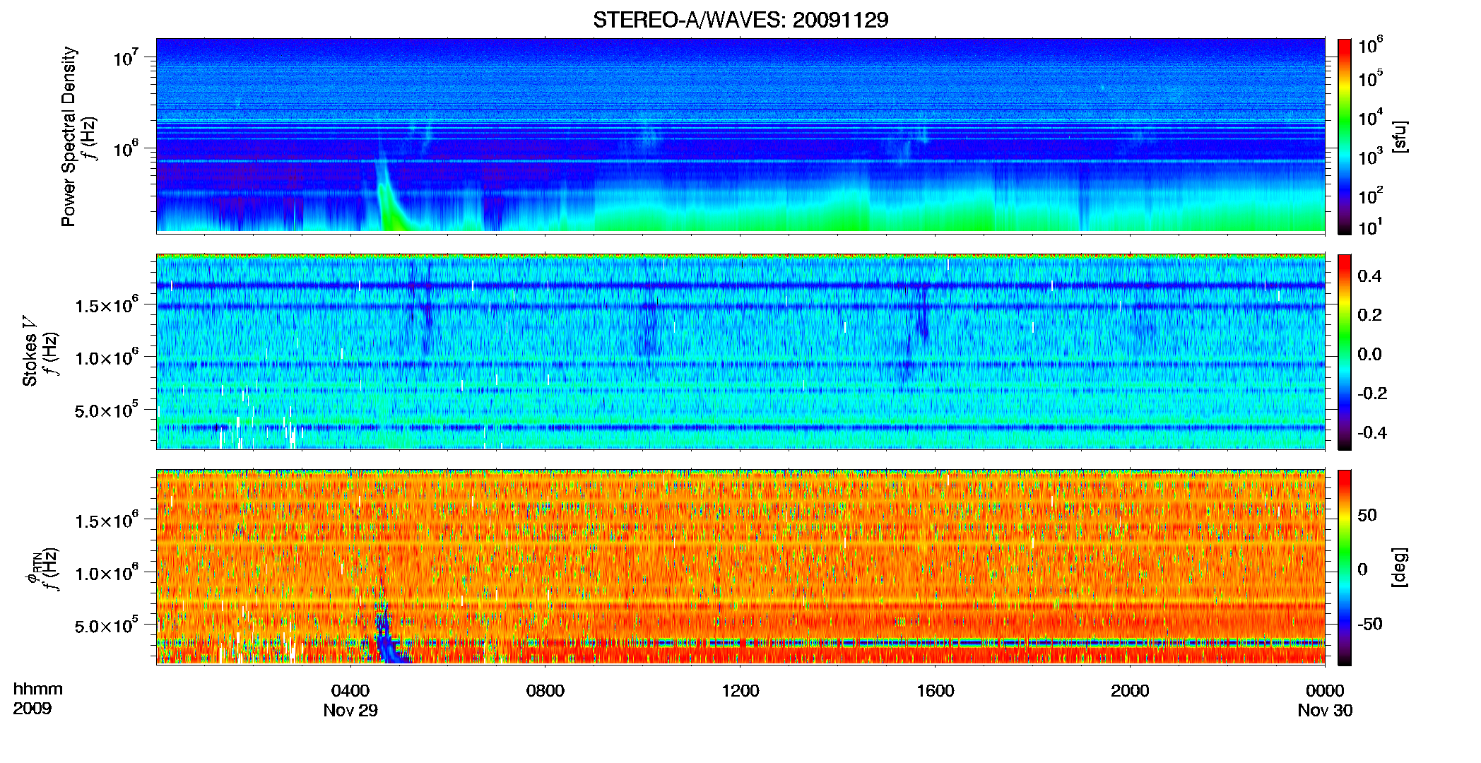Click the 0.4 label on Stokes colorbar
The height and width of the screenshot is (763, 1481).
(1369, 276)
